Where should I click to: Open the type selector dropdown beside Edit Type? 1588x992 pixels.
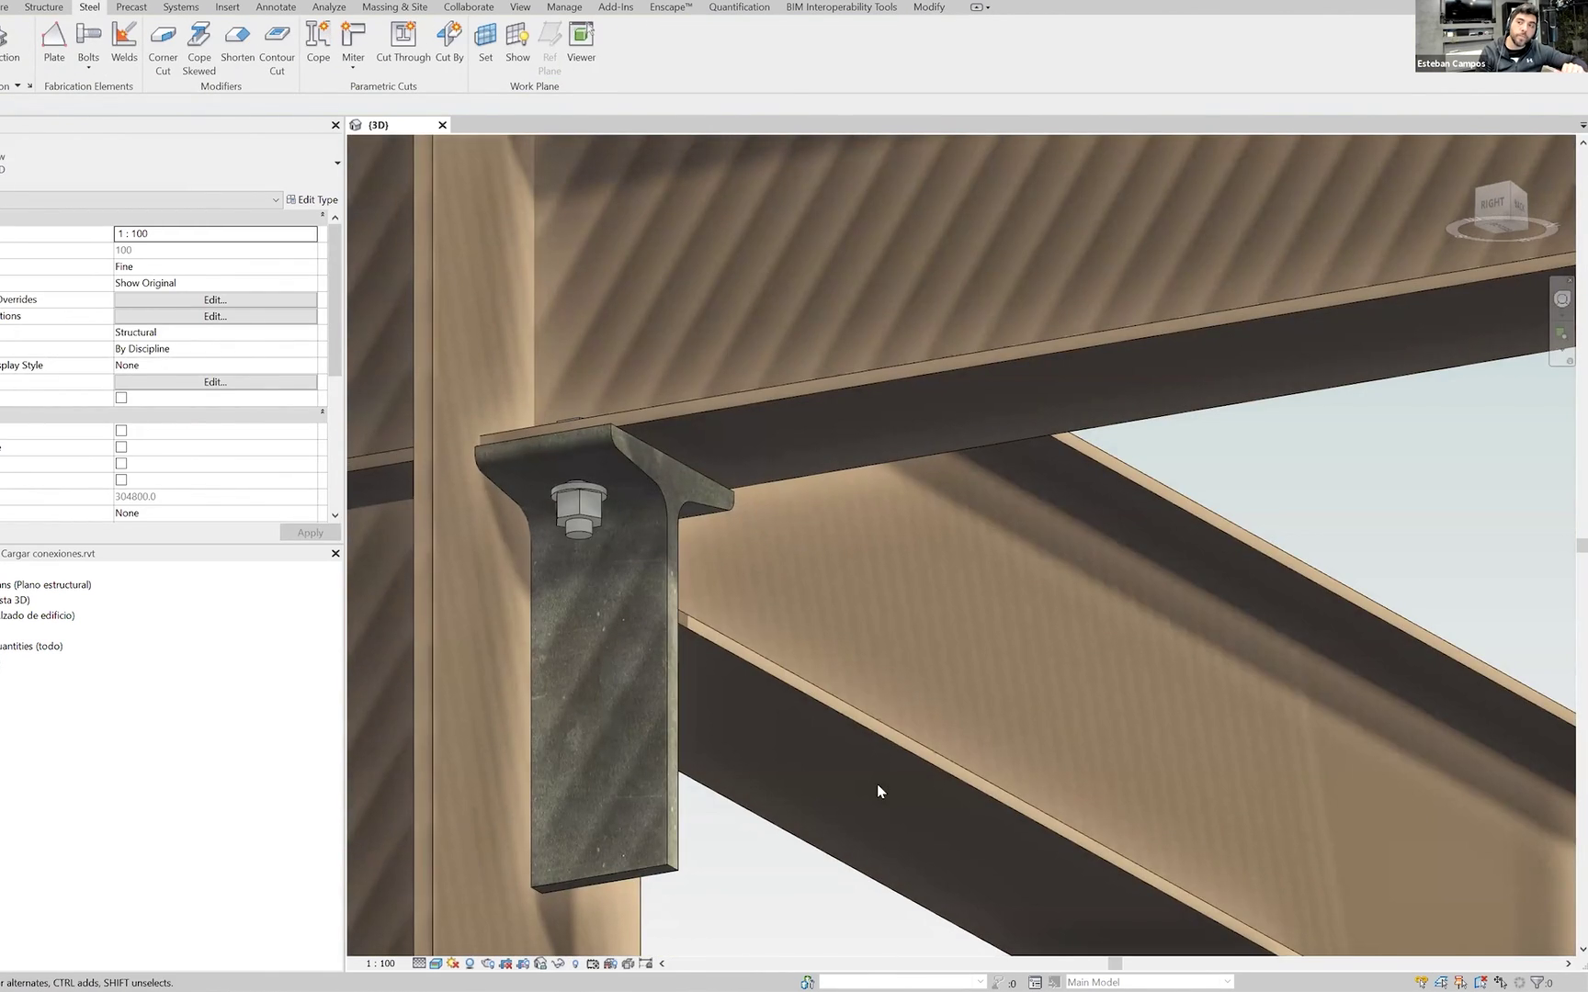click(275, 200)
